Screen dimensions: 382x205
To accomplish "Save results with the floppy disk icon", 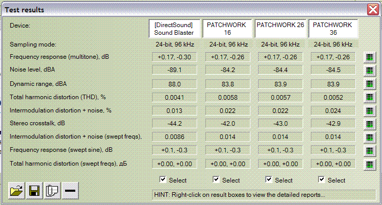I will click(34, 190).
